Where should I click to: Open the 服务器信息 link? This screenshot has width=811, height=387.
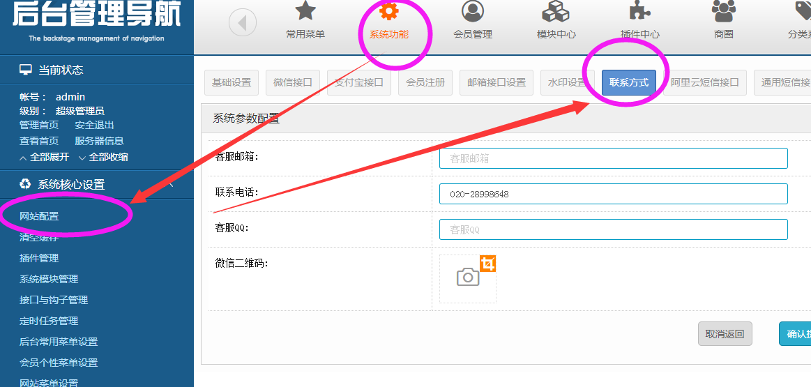click(x=99, y=141)
